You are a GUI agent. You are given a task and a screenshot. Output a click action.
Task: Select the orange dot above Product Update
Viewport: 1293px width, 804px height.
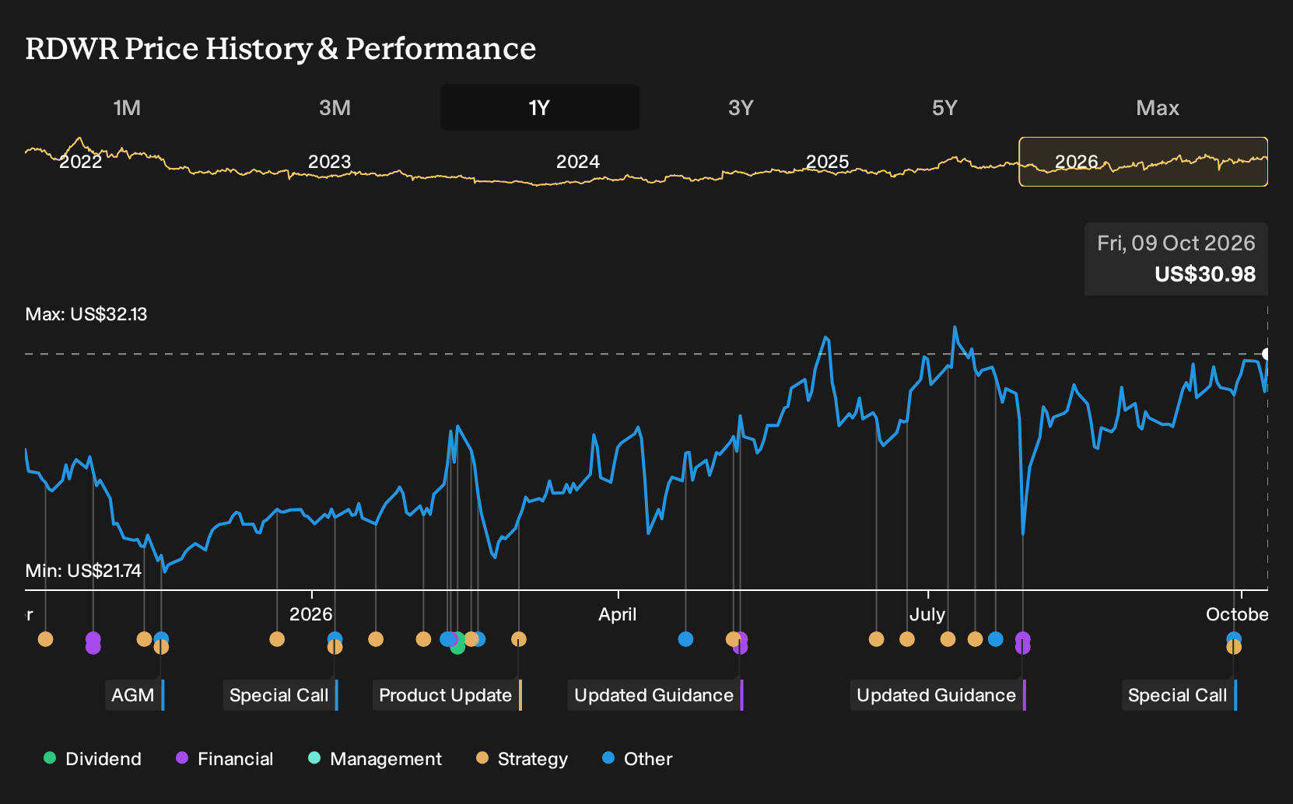click(x=519, y=639)
